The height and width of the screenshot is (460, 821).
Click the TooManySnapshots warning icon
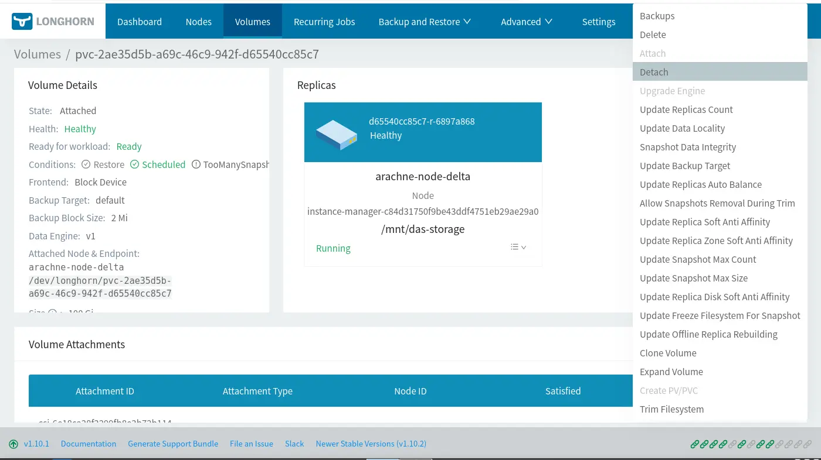pyautogui.click(x=196, y=164)
